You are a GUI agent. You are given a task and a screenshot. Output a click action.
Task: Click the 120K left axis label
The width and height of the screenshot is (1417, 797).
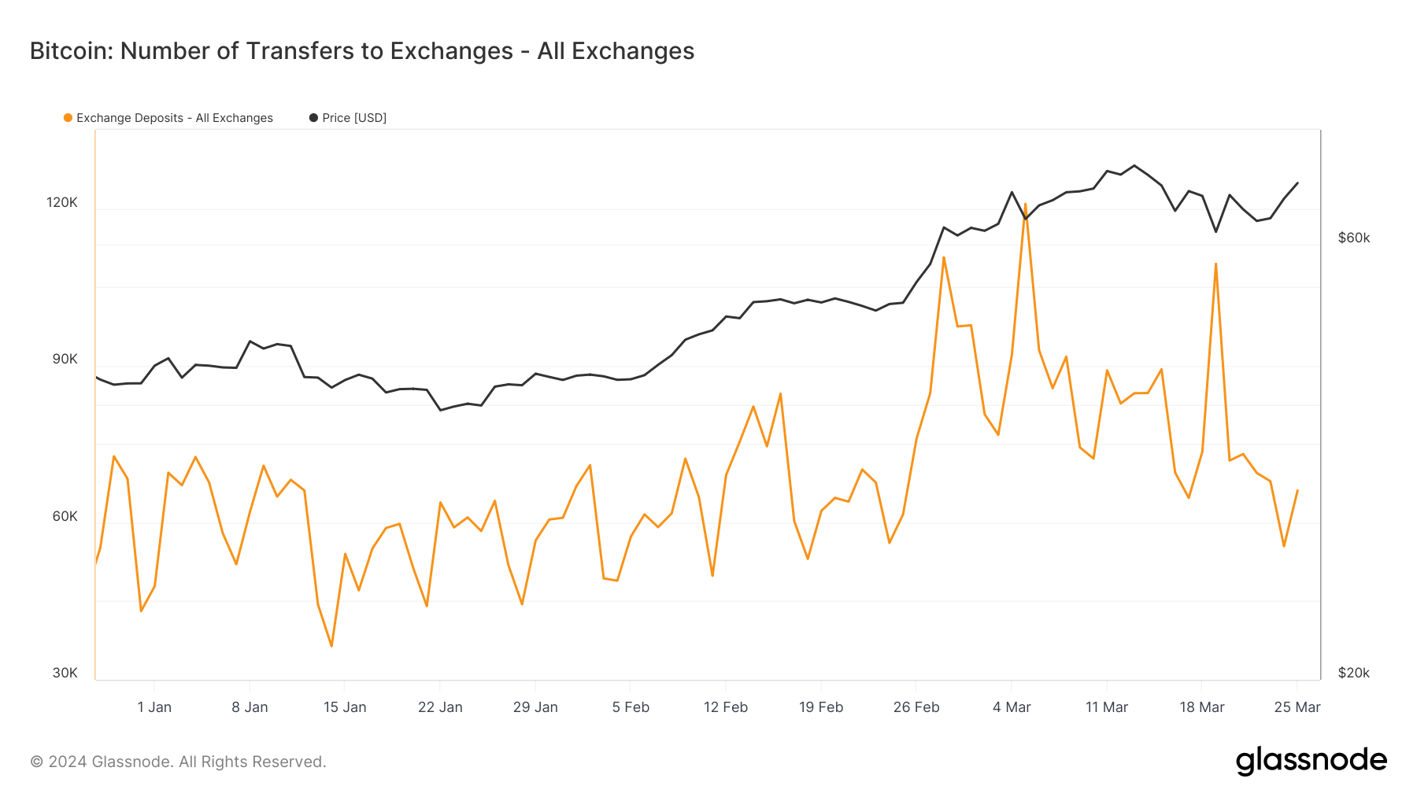coord(62,202)
